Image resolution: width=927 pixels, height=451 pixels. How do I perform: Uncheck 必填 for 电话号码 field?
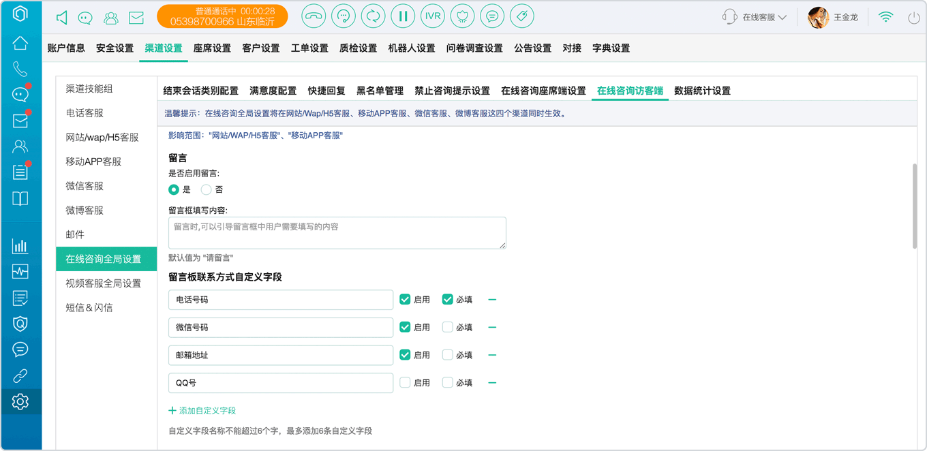(448, 299)
